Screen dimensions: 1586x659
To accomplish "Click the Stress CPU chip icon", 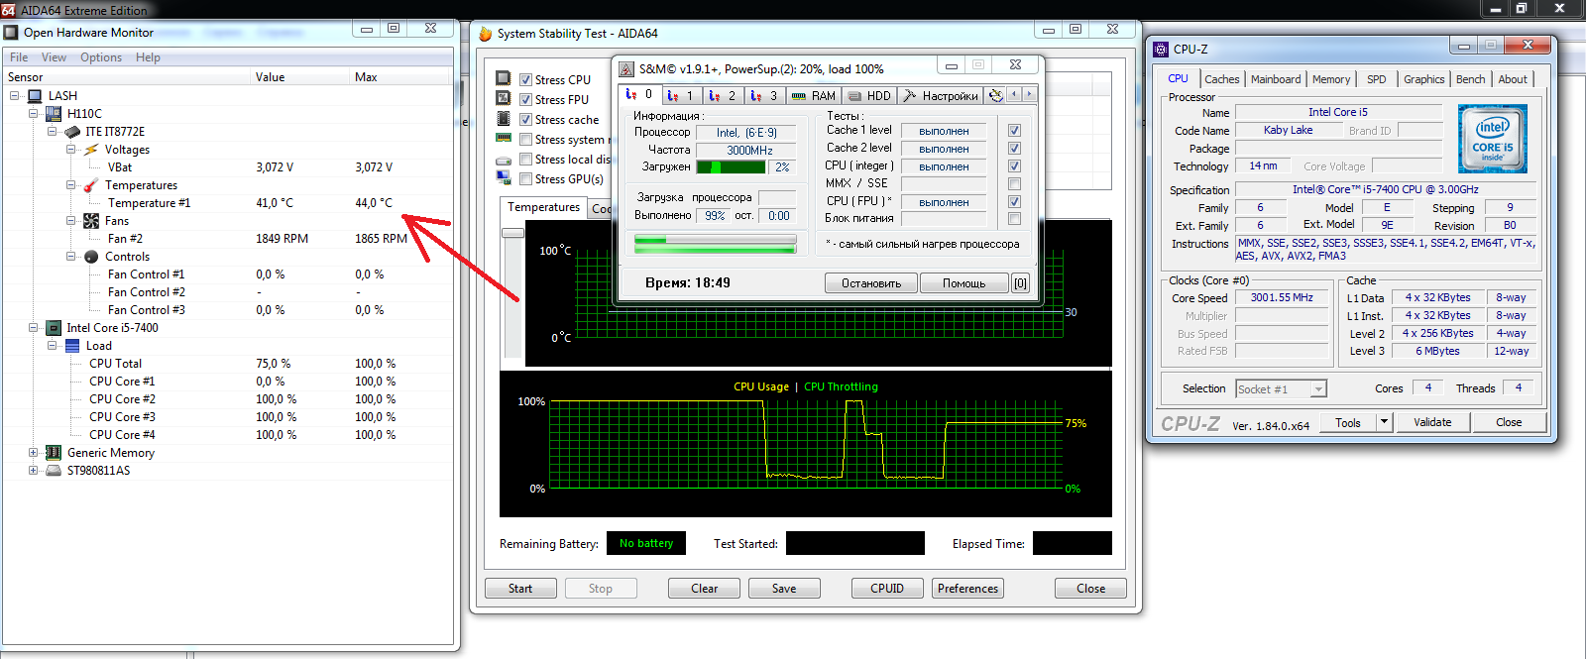I will pyautogui.click(x=504, y=78).
